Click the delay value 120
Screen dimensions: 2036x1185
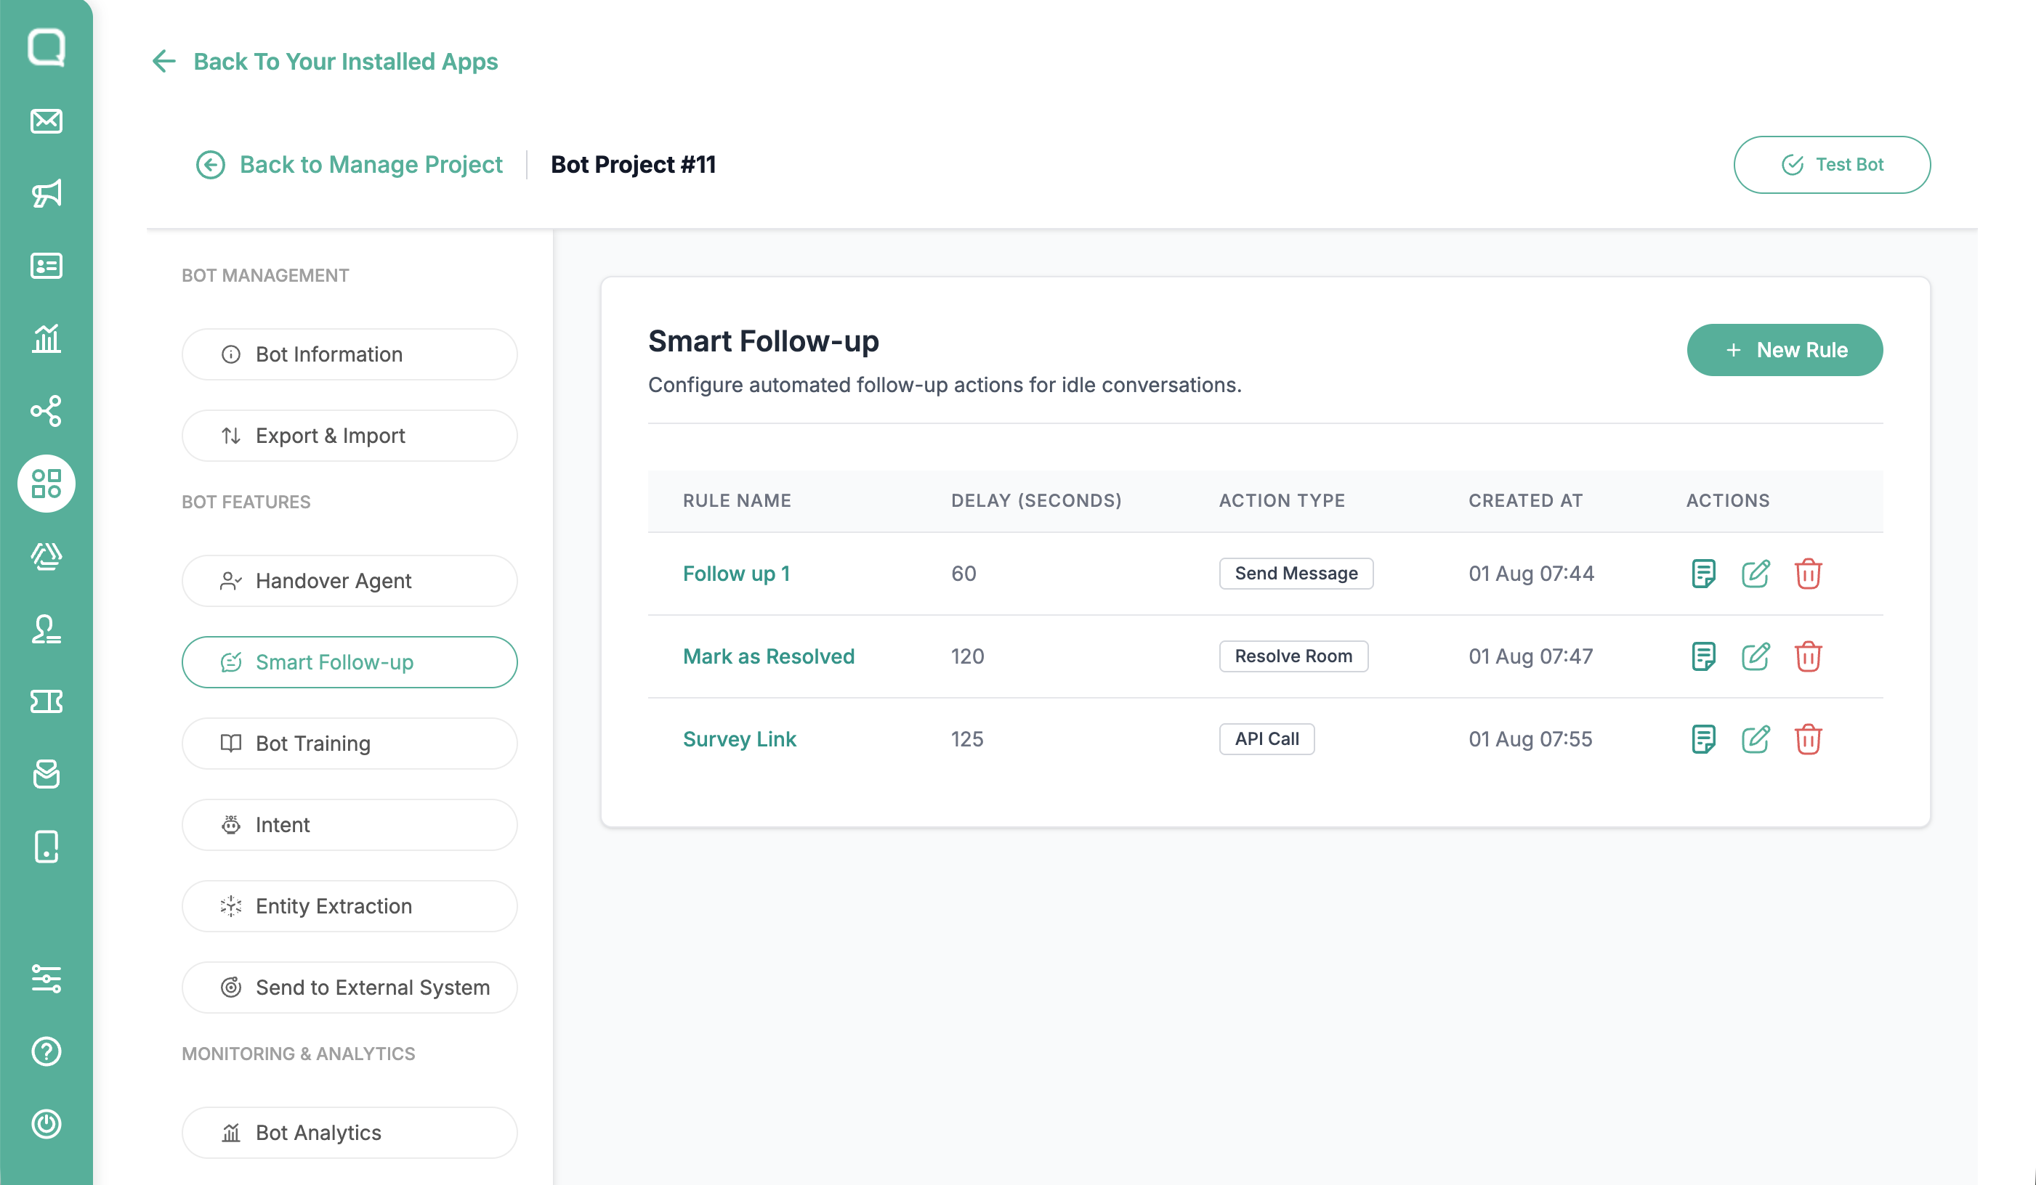(967, 656)
